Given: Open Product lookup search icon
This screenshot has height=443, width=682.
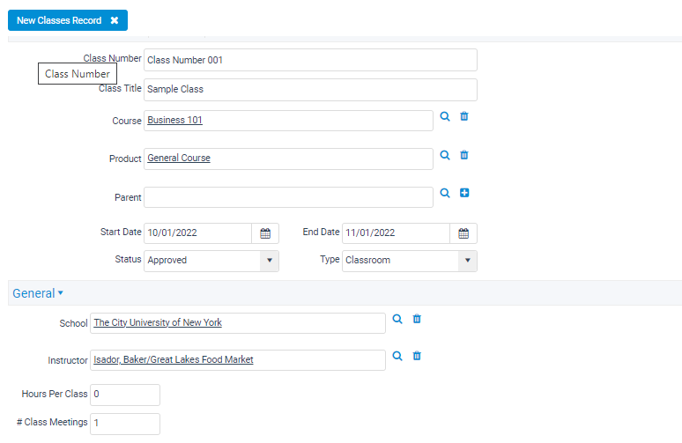Looking at the screenshot, I should click(444, 155).
